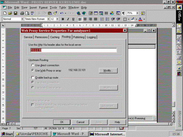Open the File menu
This screenshot has height=137, width=183.
click(10, 8)
